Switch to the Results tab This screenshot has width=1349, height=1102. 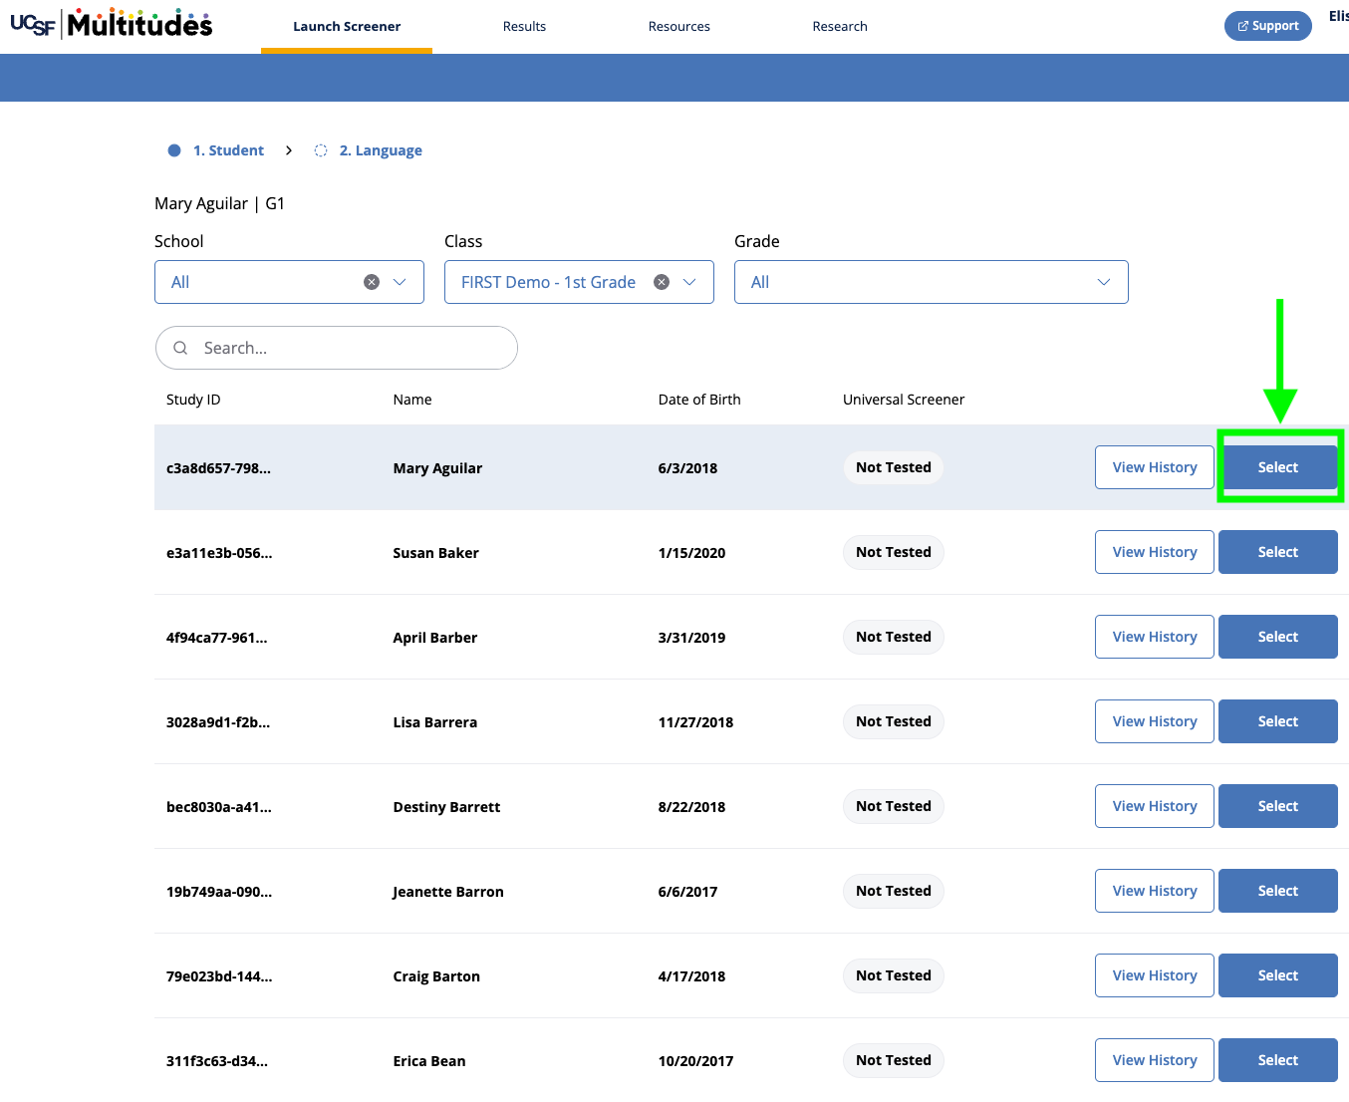[524, 26]
